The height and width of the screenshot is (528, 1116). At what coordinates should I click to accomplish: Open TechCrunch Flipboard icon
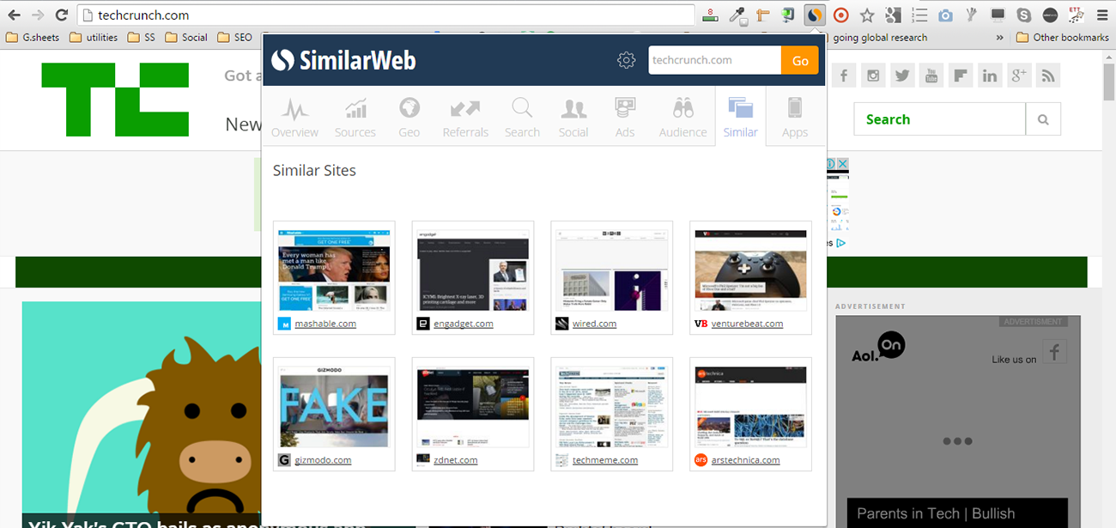pyautogui.click(x=961, y=76)
